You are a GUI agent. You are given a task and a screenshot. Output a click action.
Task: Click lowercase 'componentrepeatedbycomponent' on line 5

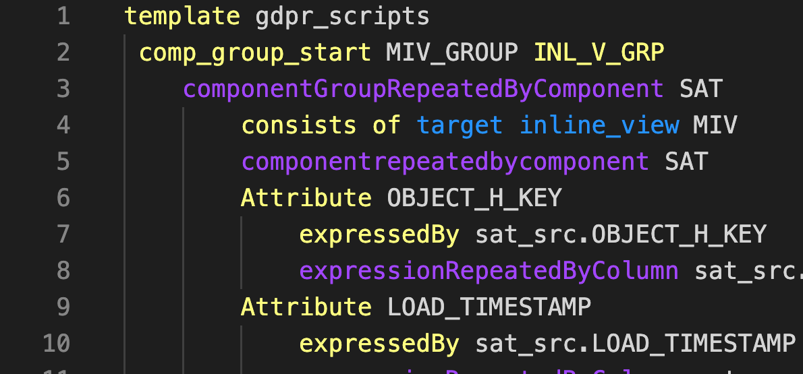coord(445,162)
